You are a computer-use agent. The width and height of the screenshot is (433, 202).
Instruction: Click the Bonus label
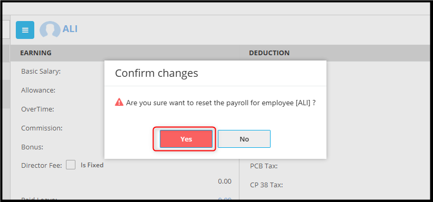pos(32,147)
